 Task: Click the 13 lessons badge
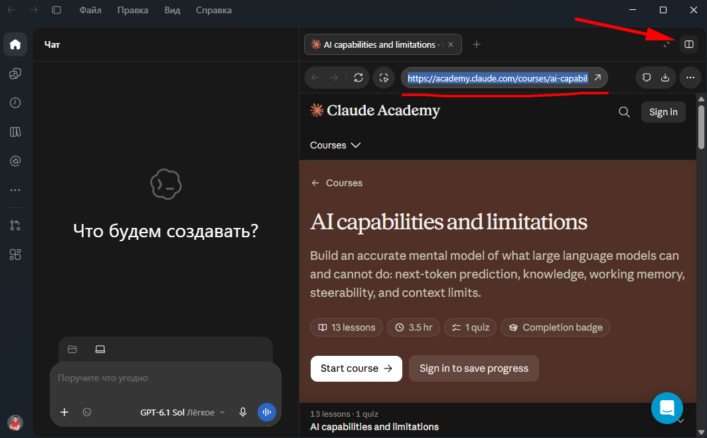[347, 328]
